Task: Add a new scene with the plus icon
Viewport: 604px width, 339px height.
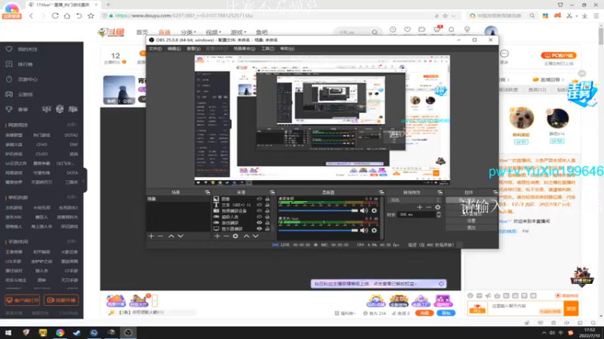Action: point(151,236)
